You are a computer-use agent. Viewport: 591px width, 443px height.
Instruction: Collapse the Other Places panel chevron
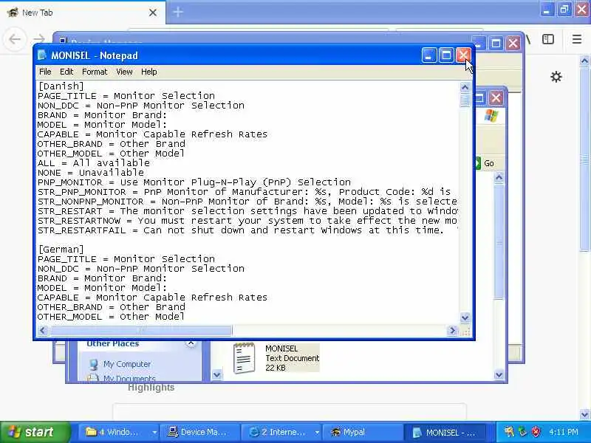click(191, 343)
